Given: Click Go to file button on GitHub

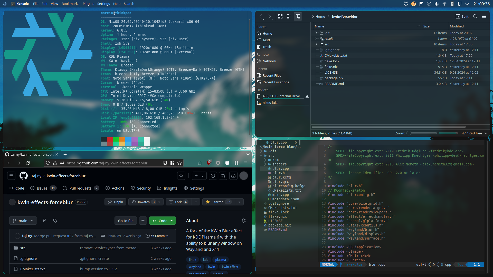Looking at the screenshot, I should point(125,221).
